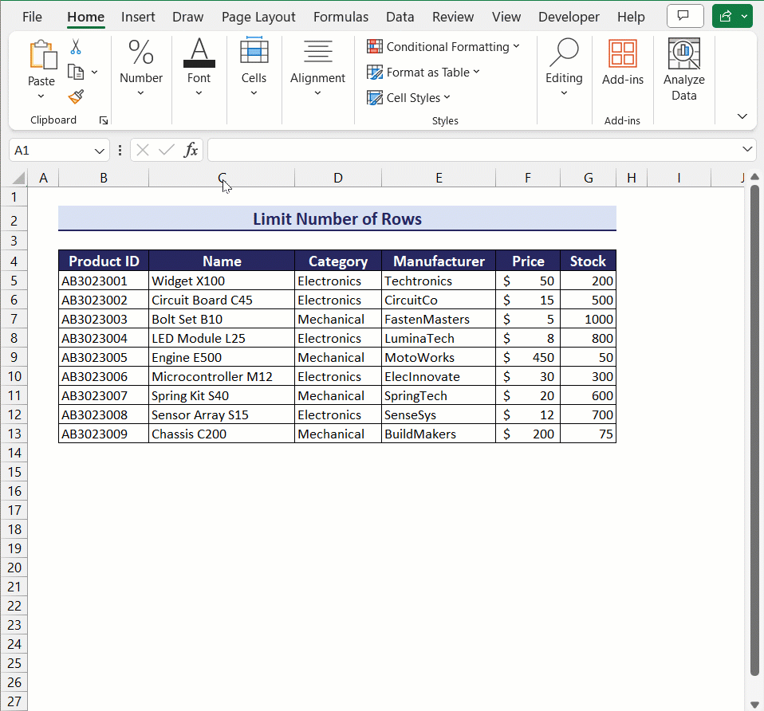Click the Cancel X in formula bar
This screenshot has height=711, width=764.
tap(143, 150)
